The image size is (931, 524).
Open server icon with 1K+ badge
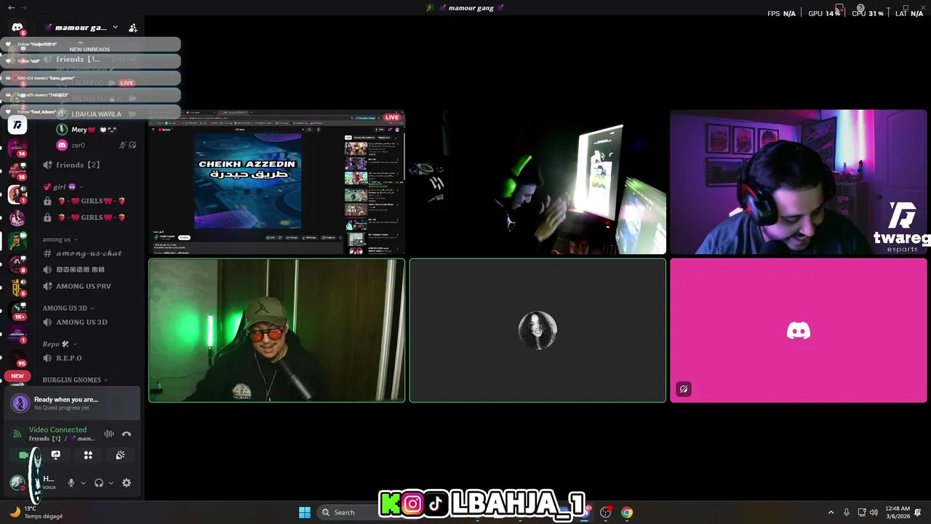(17, 311)
